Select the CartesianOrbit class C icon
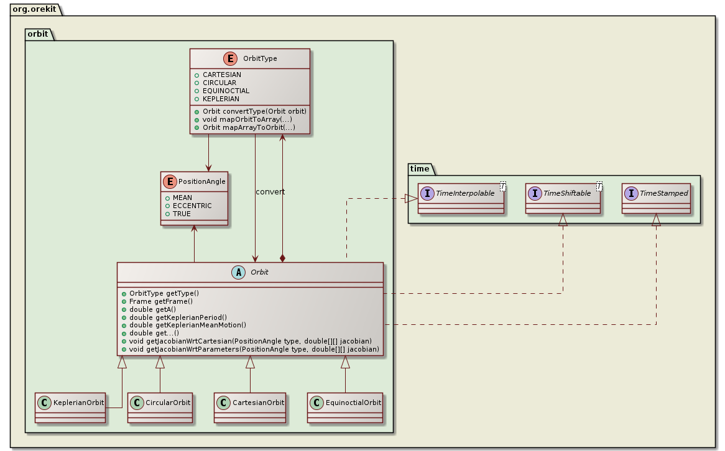The image size is (725, 451). pos(224,403)
